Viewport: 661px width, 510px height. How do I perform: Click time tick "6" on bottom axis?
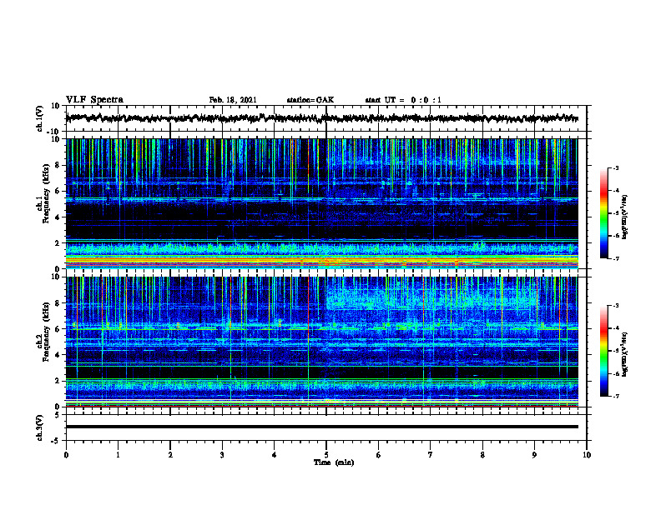point(378,455)
